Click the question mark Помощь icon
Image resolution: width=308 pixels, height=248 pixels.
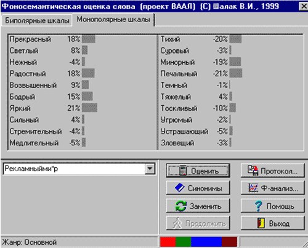pos(259,206)
